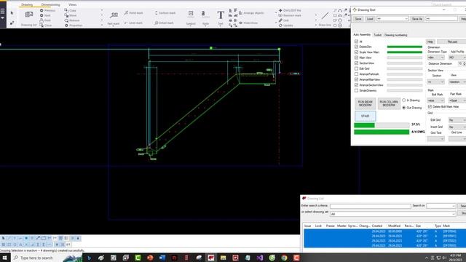
Task: Click the 37.5% progress bar
Action: [x=382, y=125]
